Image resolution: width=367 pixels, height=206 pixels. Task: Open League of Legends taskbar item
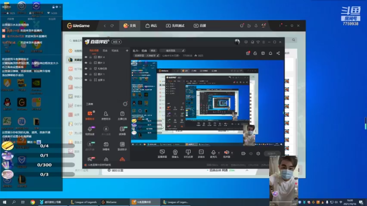(84, 202)
